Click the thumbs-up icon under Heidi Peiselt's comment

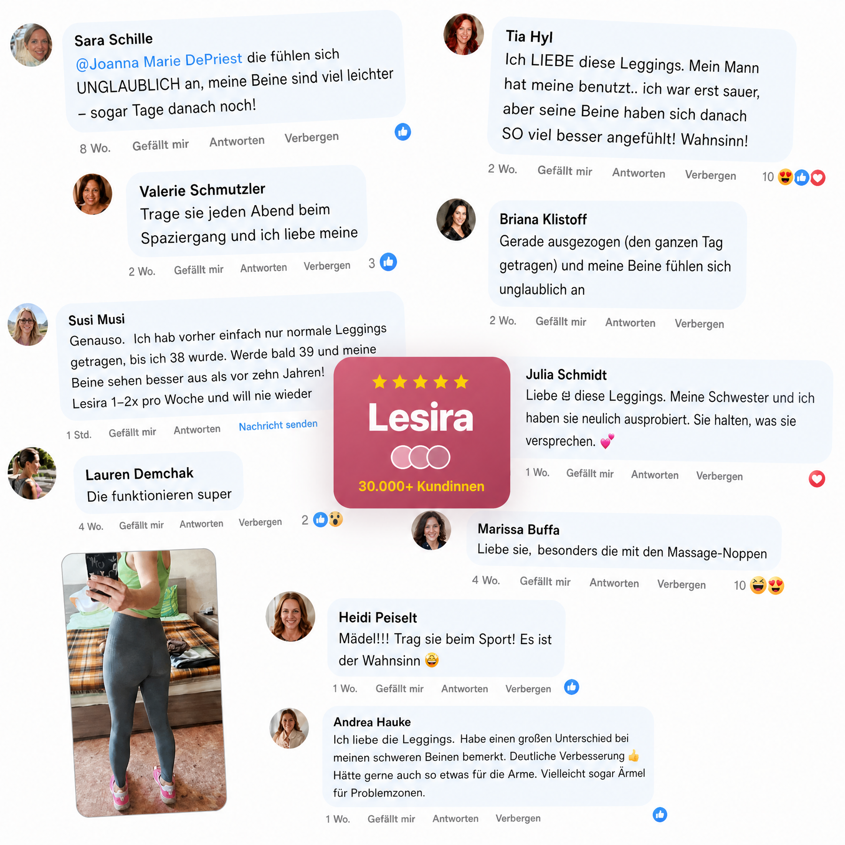pyautogui.click(x=571, y=687)
